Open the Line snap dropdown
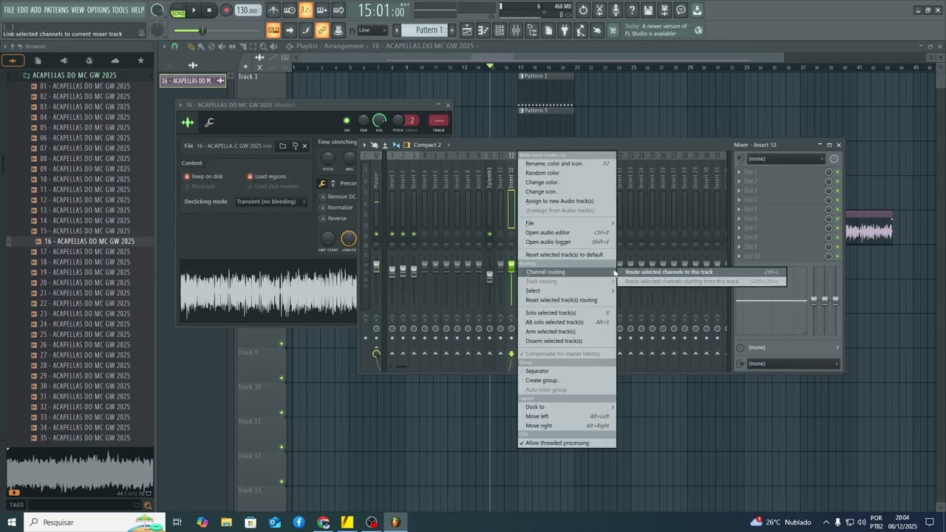The image size is (946, 532). [372, 30]
